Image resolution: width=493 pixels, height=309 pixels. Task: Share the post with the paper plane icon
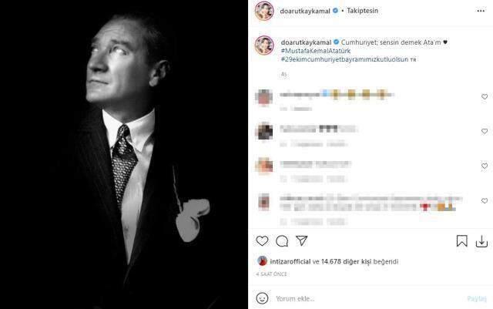(x=302, y=241)
